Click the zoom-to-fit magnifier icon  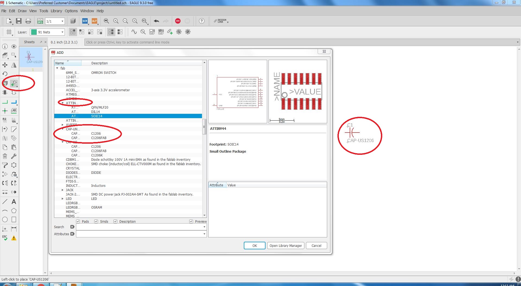(x=106, y=21)
